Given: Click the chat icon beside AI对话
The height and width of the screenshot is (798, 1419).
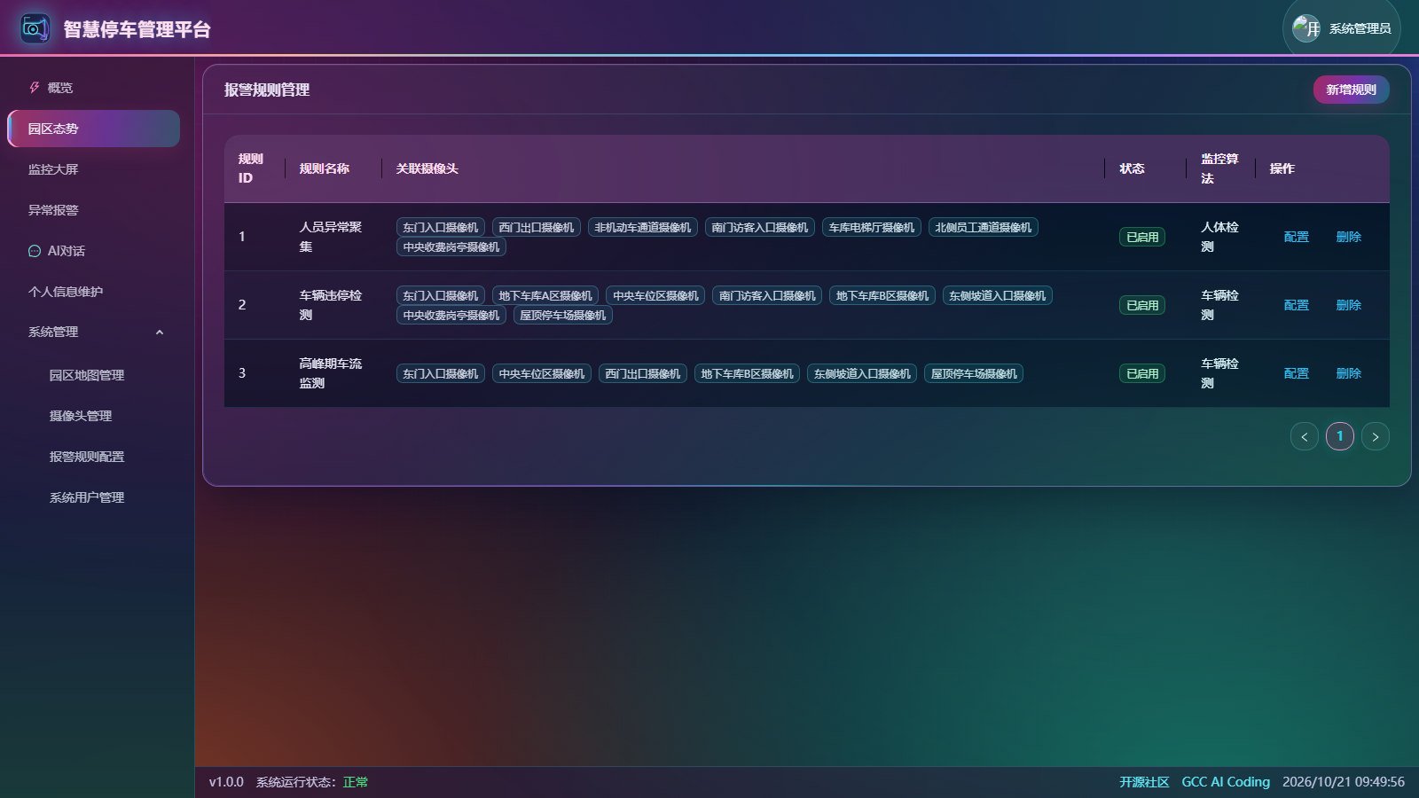Looking at the screenshot, I should (35, 251).
